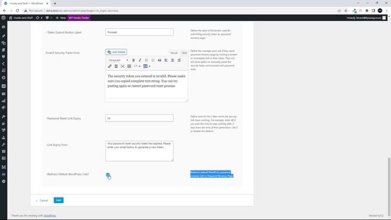391x220 pixels.
Task: Open the blue table tool dropdown
Action: 147,67
